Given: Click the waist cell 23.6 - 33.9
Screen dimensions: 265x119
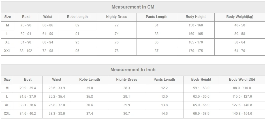Looking at the screenshot, I should click(57, 88).
